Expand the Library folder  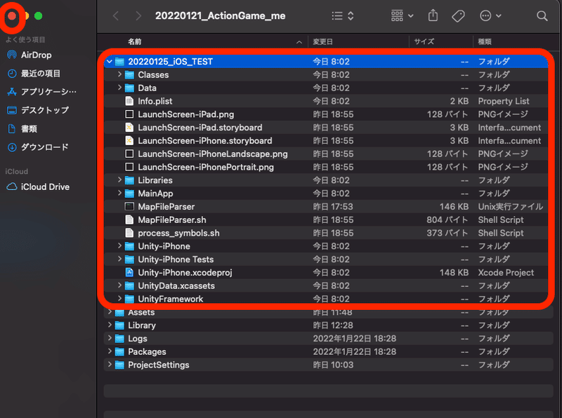110,325
